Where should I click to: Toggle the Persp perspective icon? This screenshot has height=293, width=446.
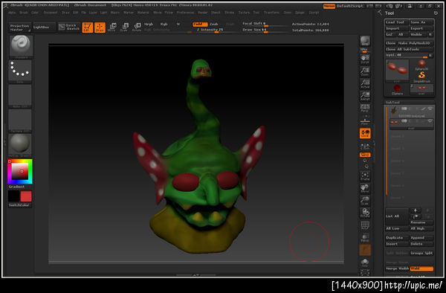coord(365,108)
